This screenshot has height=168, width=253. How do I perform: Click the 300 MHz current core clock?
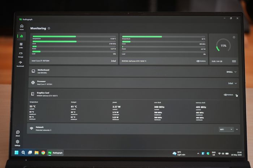click(x=159, y=107)
